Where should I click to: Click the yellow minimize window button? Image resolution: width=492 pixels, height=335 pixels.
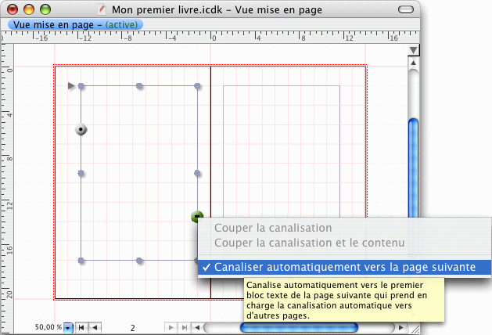click(29, 9)
